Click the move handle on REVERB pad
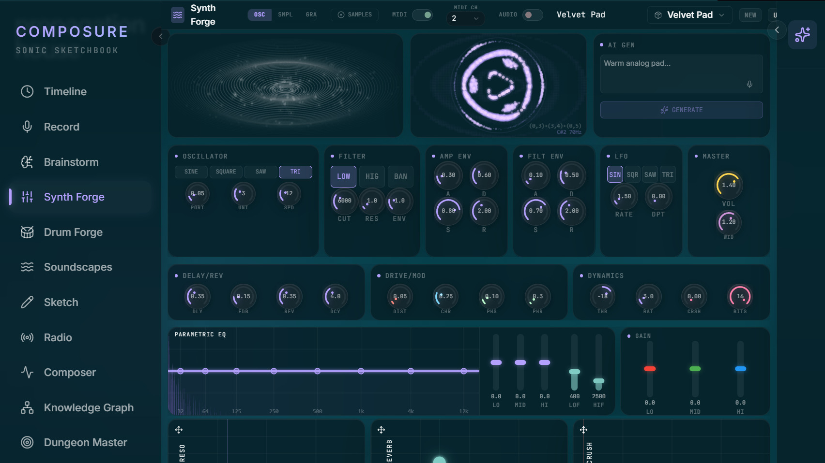 point(381,430)
